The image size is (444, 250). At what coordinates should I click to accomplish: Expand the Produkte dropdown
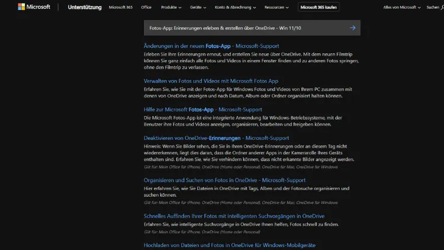point(171,7)
